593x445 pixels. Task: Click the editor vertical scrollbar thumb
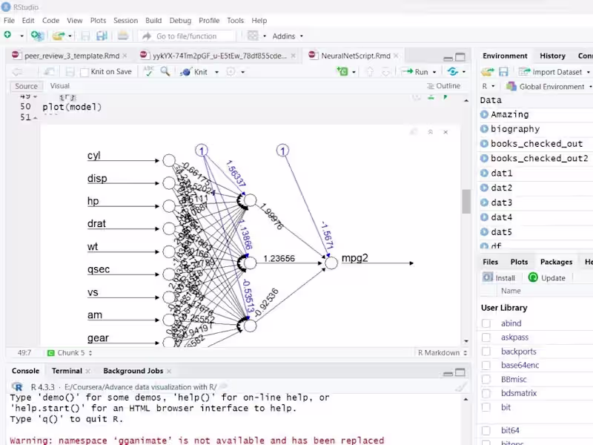click(x=466, y=201)
